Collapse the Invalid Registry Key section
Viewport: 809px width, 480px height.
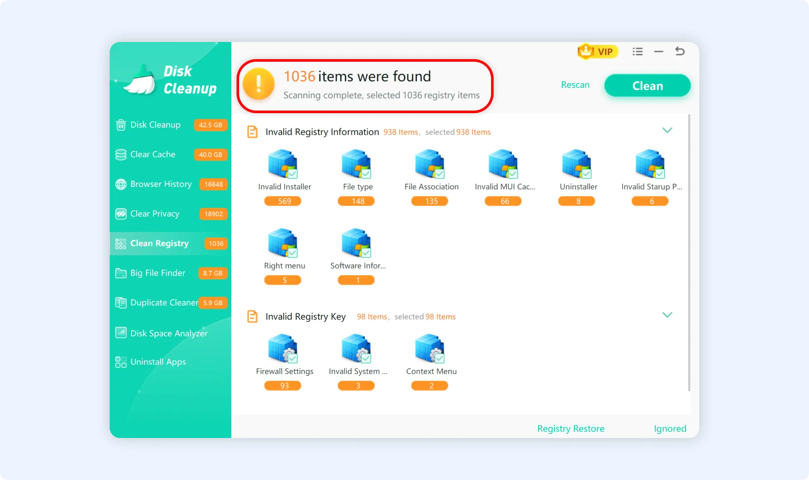[x=667, y=315]
